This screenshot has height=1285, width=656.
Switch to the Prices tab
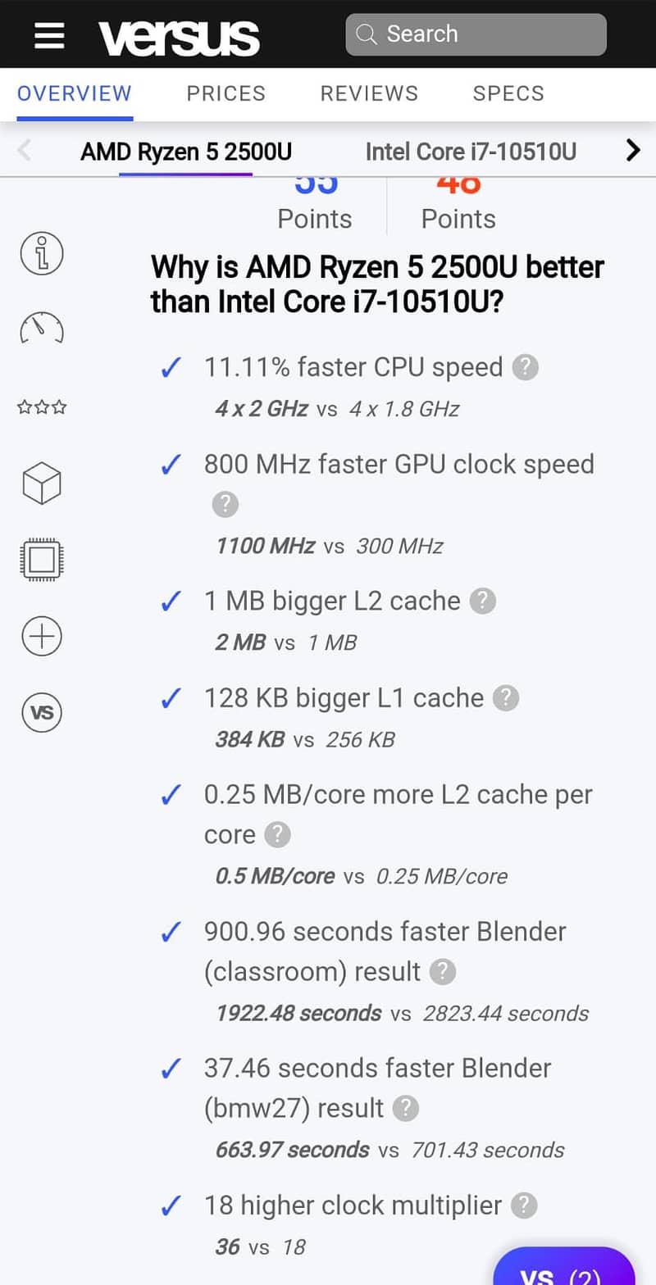click(225, 93)
